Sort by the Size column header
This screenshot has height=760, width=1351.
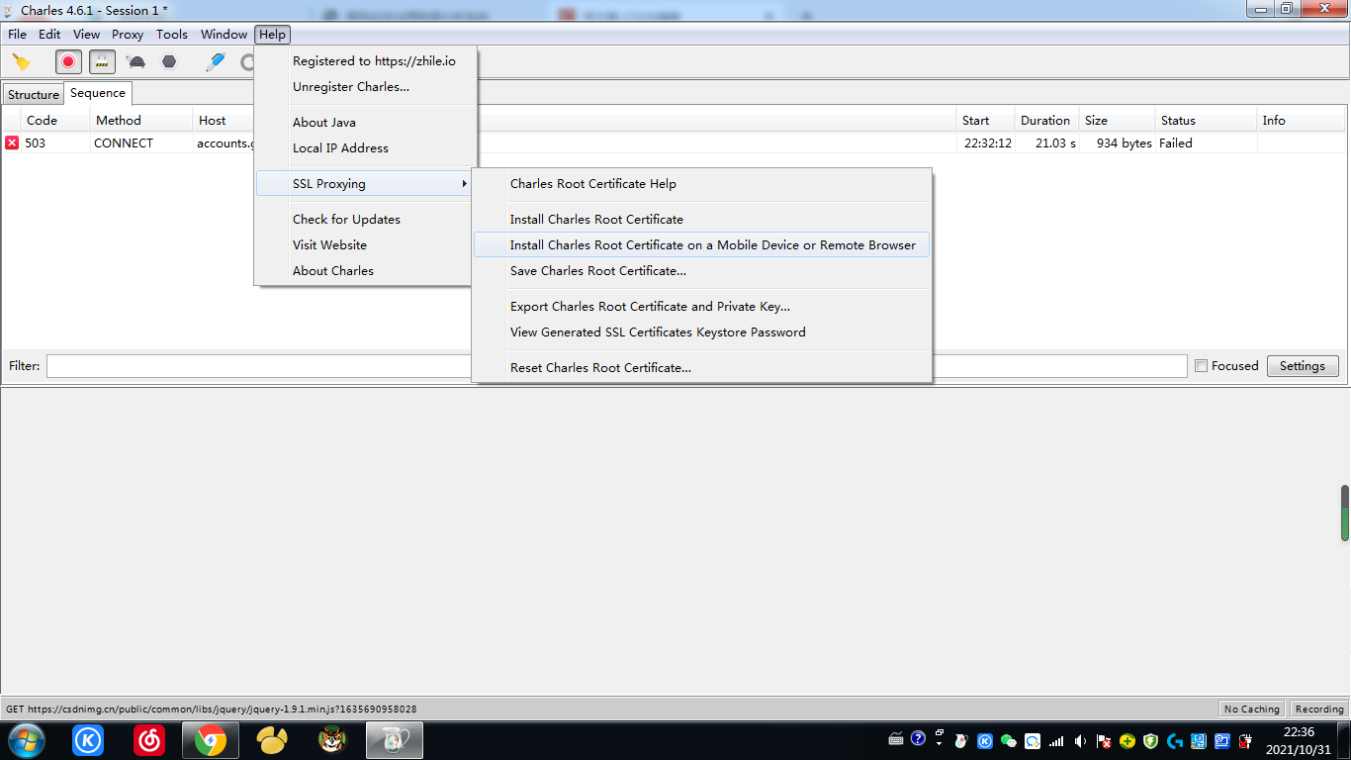pyautogui.click(x=1117, y=121)
